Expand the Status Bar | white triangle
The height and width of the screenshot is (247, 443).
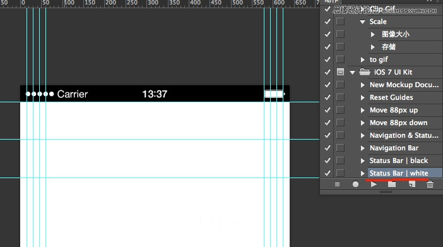click(x=363, y=173)
